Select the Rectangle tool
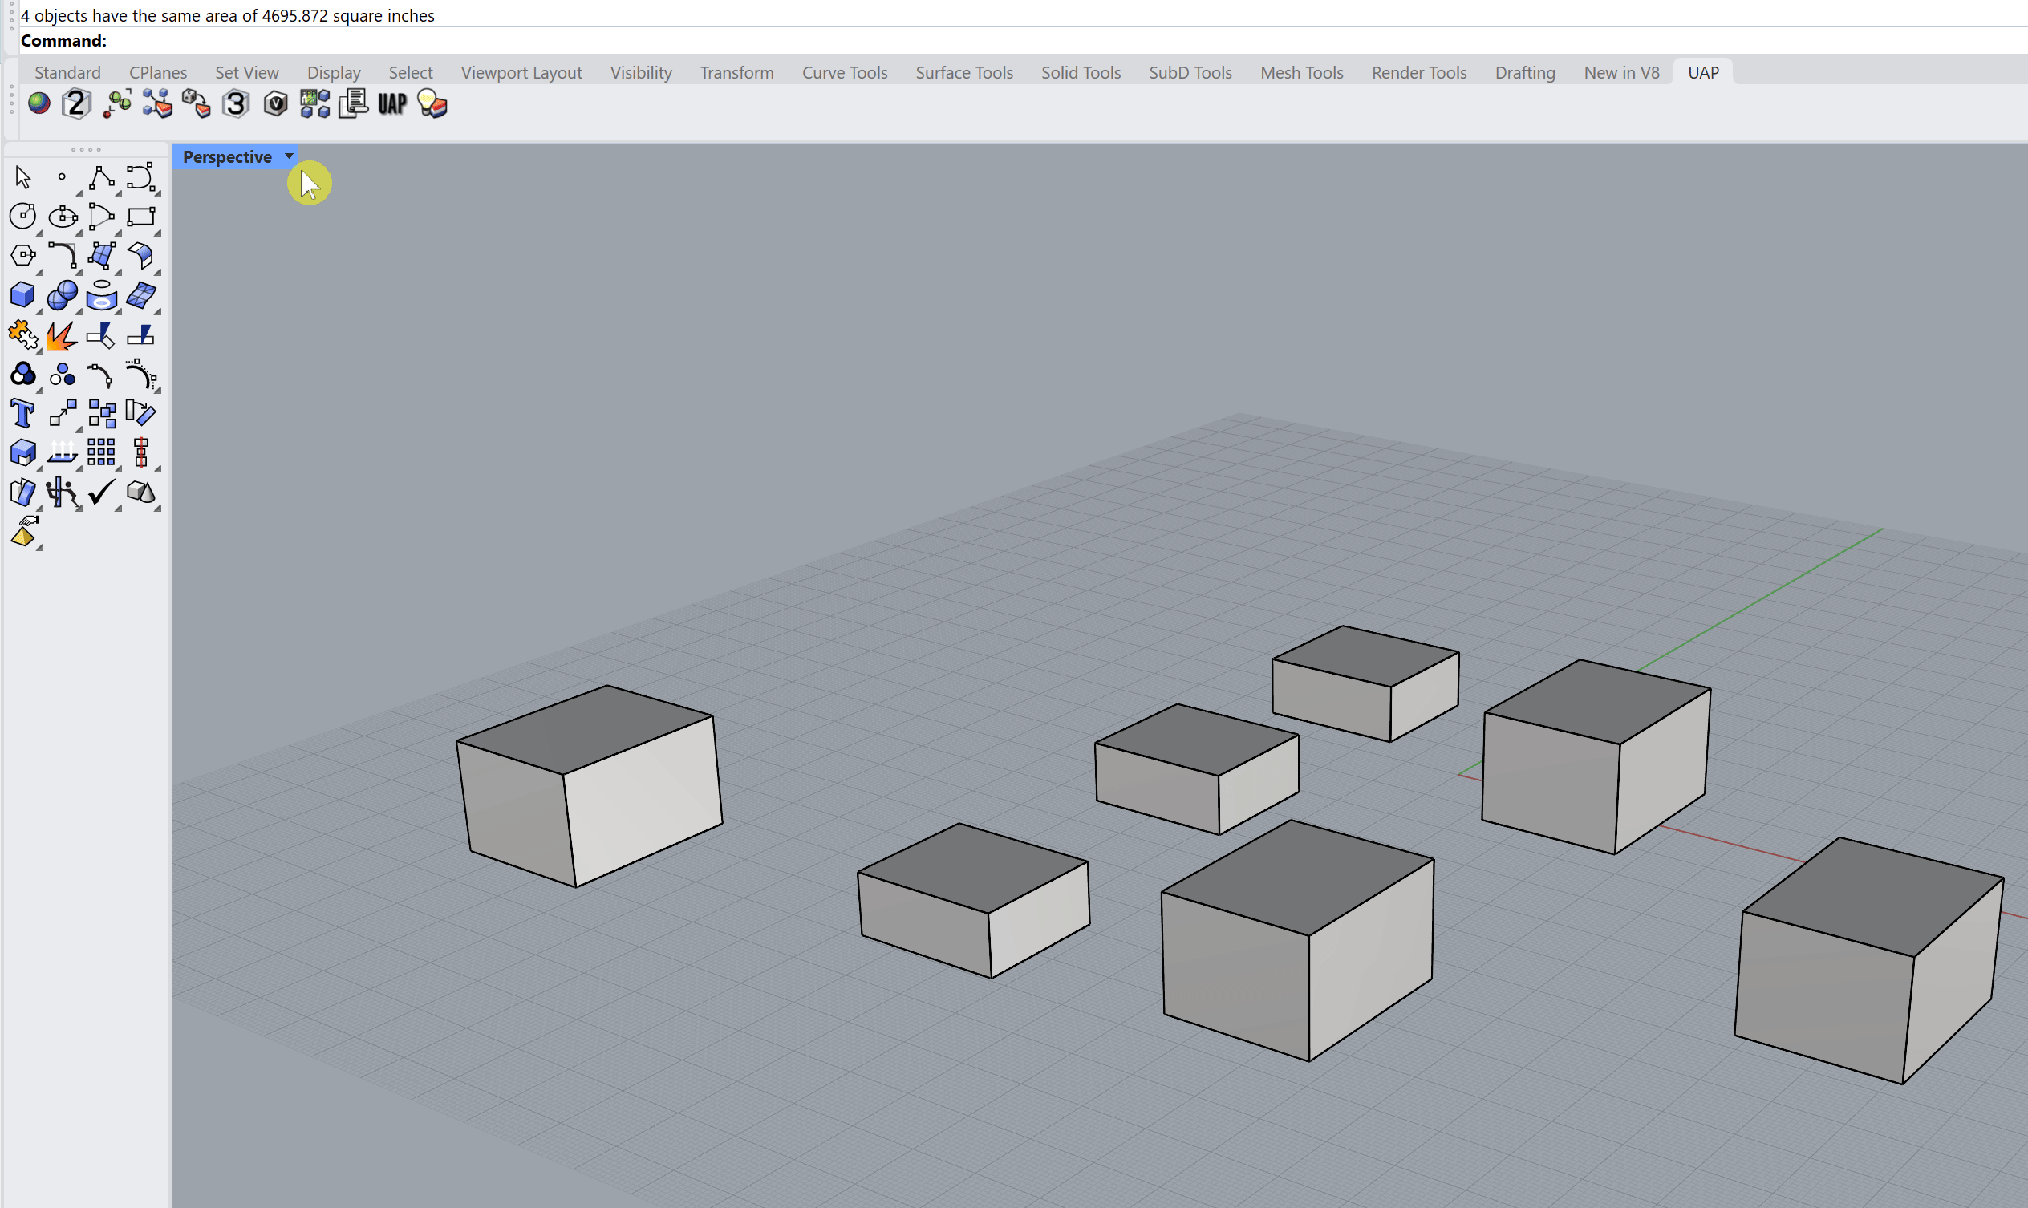Image resolution: width=2028 pixels, height=1208 pixels. (141, 216)
